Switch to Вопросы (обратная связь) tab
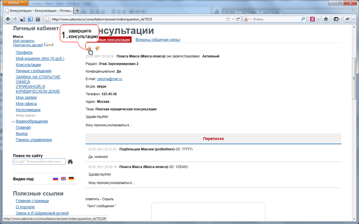The height and width of the screenshot is (224, 359). 157,40
